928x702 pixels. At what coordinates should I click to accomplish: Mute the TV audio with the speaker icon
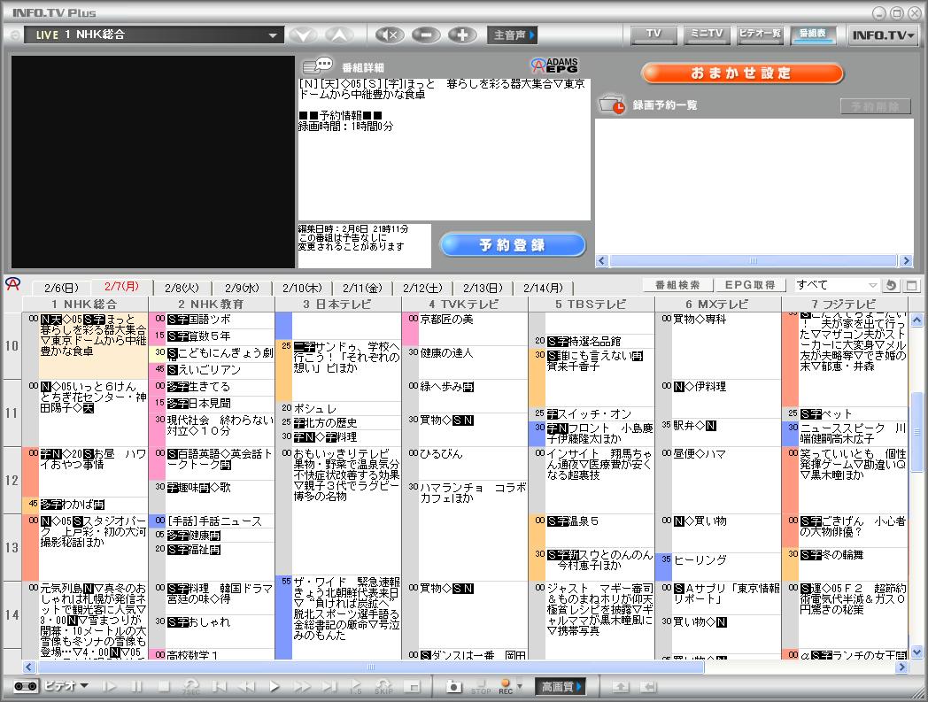tap(390, 35)
